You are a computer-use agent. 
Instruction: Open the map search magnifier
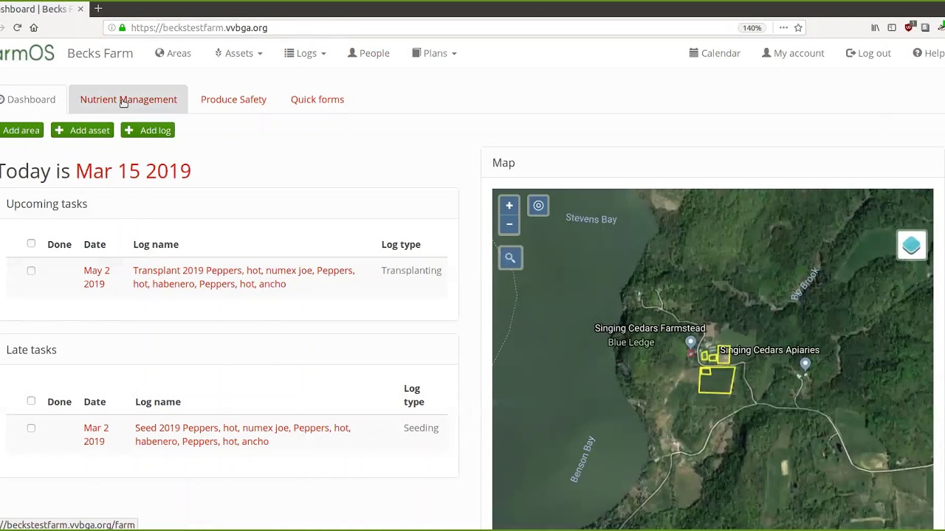click(510, 258)
